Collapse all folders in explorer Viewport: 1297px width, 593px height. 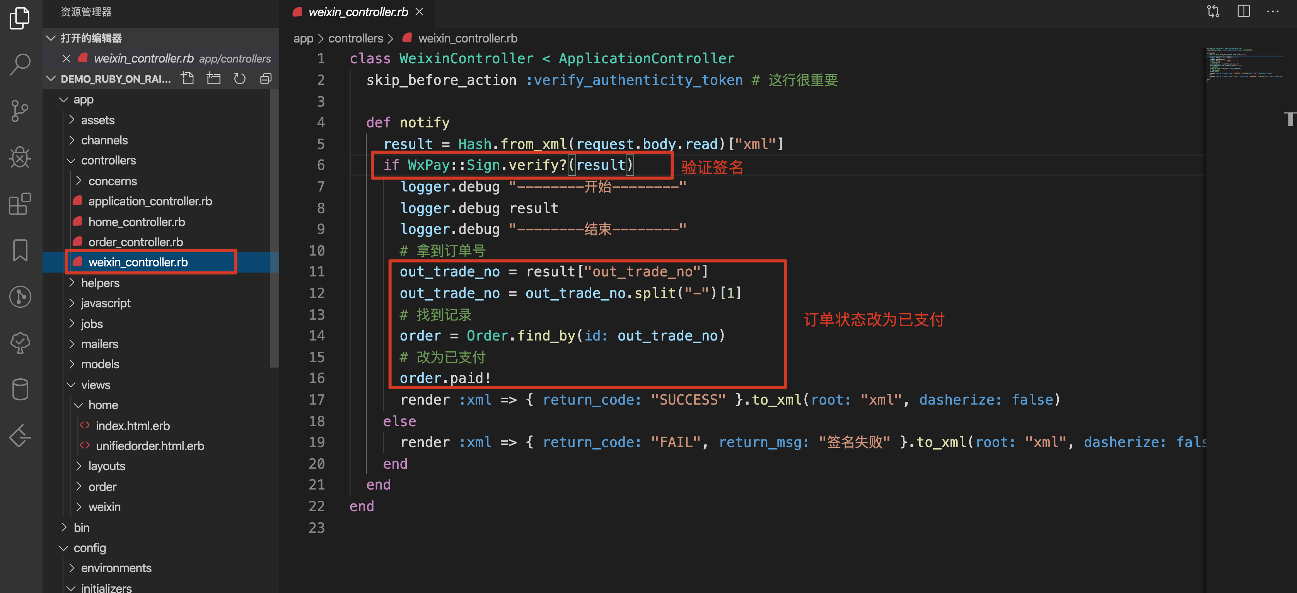[x=265, y=78]
